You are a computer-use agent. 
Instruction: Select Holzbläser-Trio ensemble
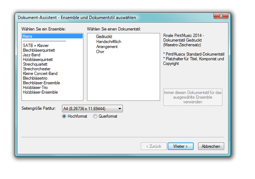(x=35, y=88)
